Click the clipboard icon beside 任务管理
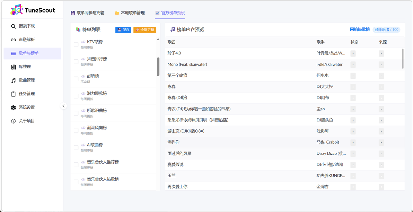Image resolution: width=413 pixels, height=212 pixels. (x=13, y=94)
